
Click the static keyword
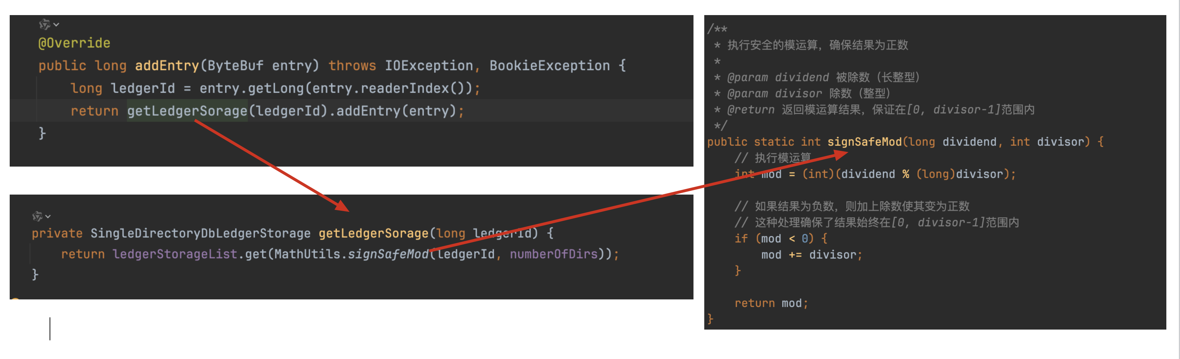774,142
